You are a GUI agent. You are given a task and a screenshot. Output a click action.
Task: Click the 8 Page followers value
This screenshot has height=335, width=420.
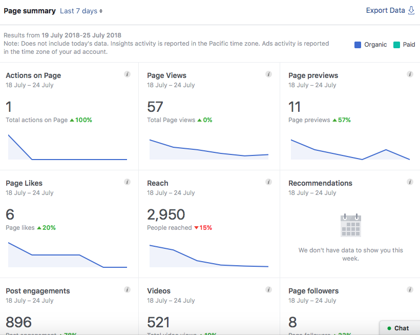pyautogui.click(x=292, y=322)
